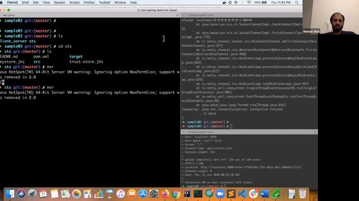
Task: Click the Wi-Fi status icon
Action: point(249,2)
